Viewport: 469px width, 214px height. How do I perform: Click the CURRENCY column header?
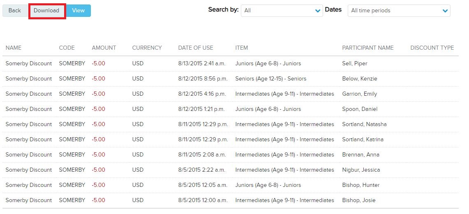[147, 48]
